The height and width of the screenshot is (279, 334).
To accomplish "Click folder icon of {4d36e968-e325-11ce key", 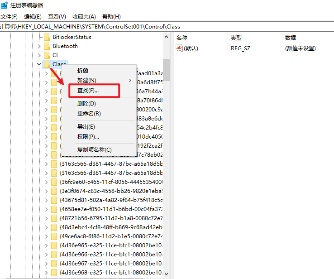I will [54, 273].
